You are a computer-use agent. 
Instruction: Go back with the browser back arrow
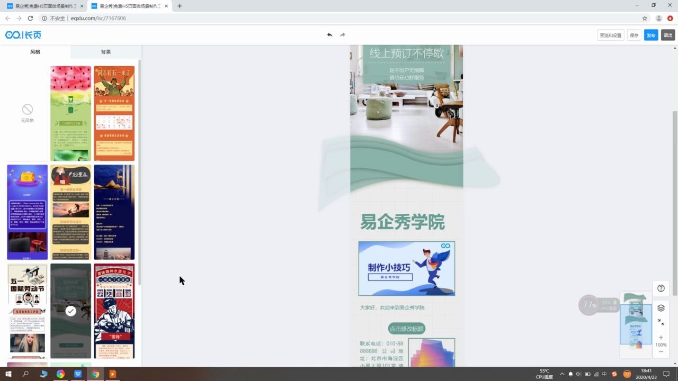click(7, 18)
